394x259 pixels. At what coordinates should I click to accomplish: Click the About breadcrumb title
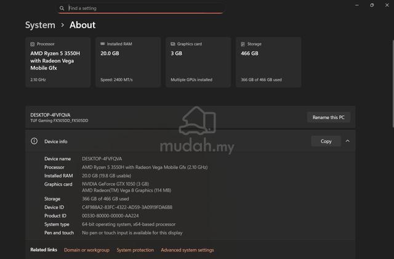(82, 25)
